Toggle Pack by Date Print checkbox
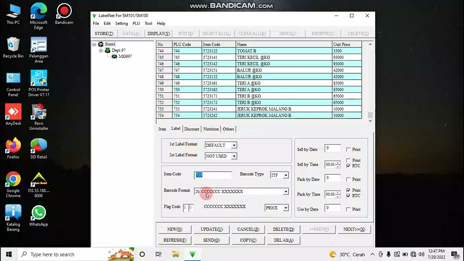 348,179
